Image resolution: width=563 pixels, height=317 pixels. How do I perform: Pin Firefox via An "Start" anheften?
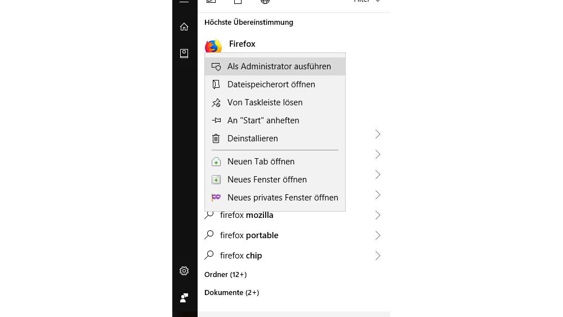(x=263, y=120)
